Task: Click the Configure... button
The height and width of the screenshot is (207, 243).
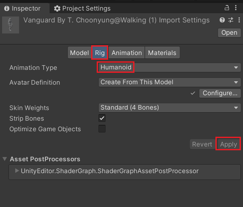Action: pyautogui.click(x=220, y=93)
